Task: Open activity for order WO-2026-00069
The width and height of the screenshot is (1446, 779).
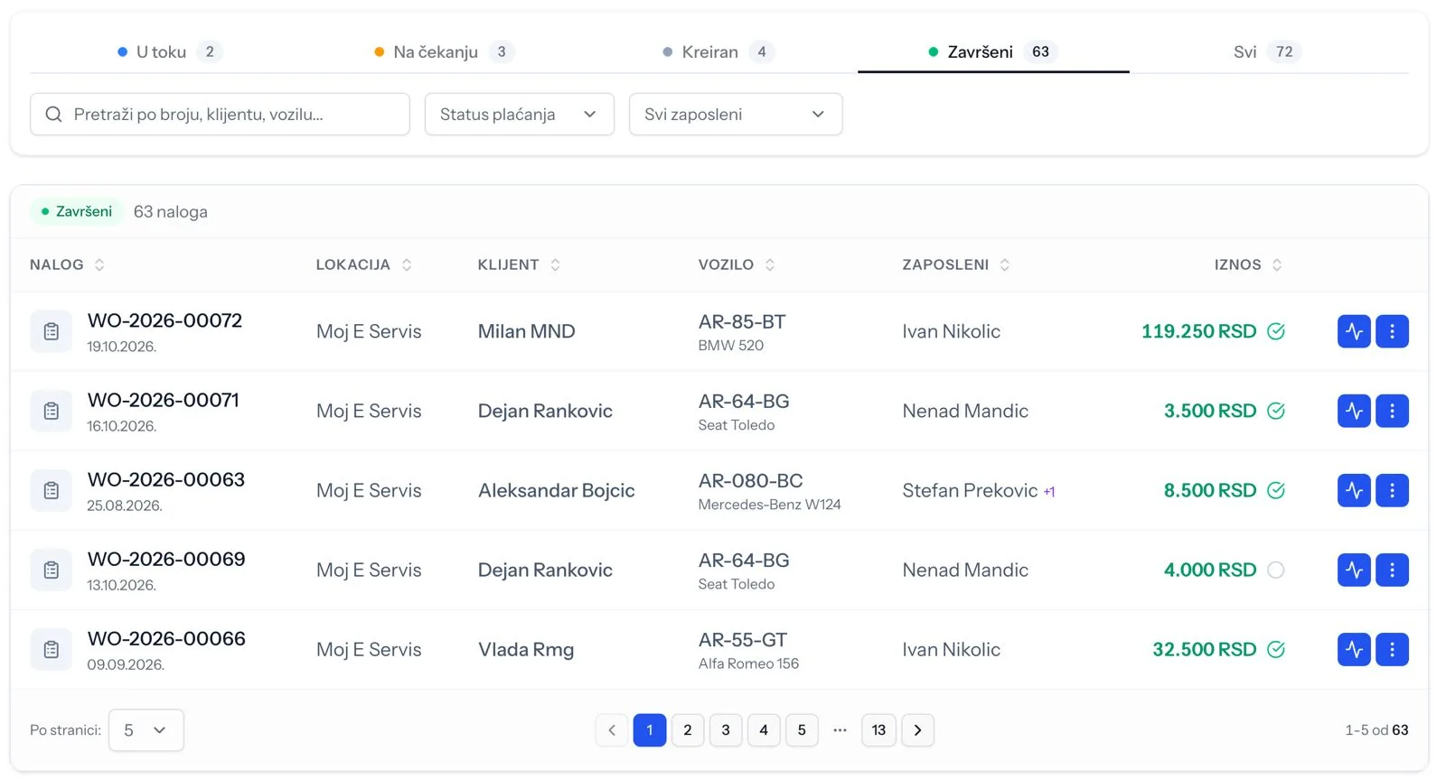Action: (x=1354, y=570)
